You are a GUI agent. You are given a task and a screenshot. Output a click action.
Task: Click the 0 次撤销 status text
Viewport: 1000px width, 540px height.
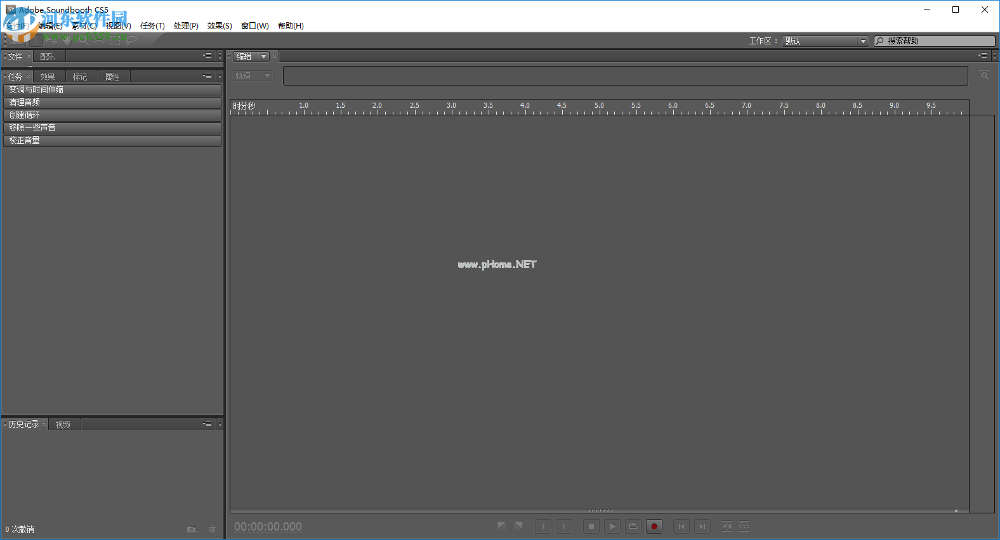click(20, 529)
